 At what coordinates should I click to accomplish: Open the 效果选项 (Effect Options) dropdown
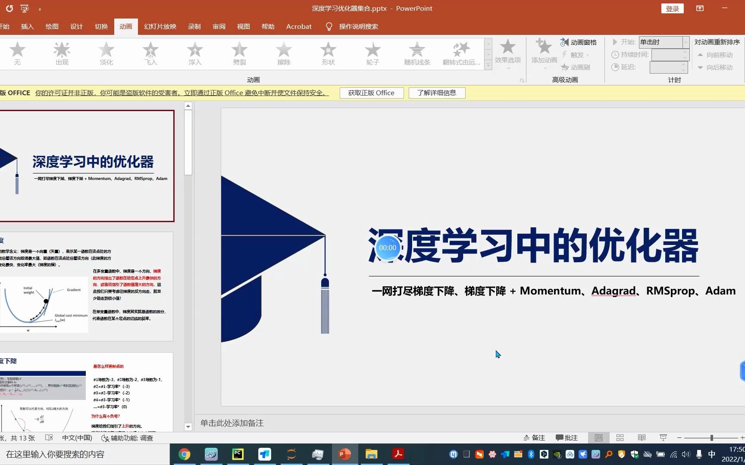508,54
